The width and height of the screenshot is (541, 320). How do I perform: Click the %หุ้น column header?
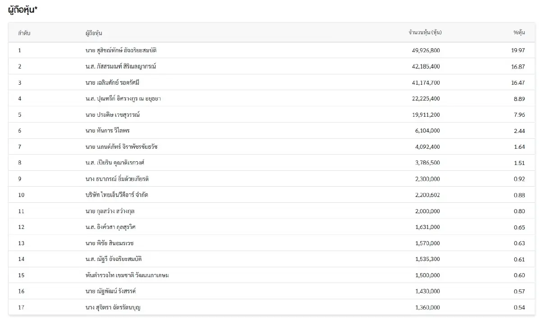[519, 32]
